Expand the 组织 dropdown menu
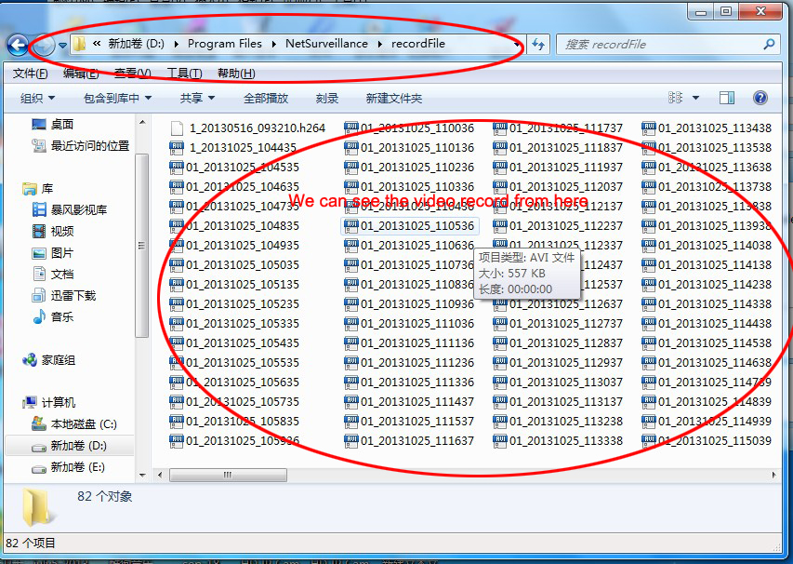This screenshot has height=564, width=793. [37, 98]
